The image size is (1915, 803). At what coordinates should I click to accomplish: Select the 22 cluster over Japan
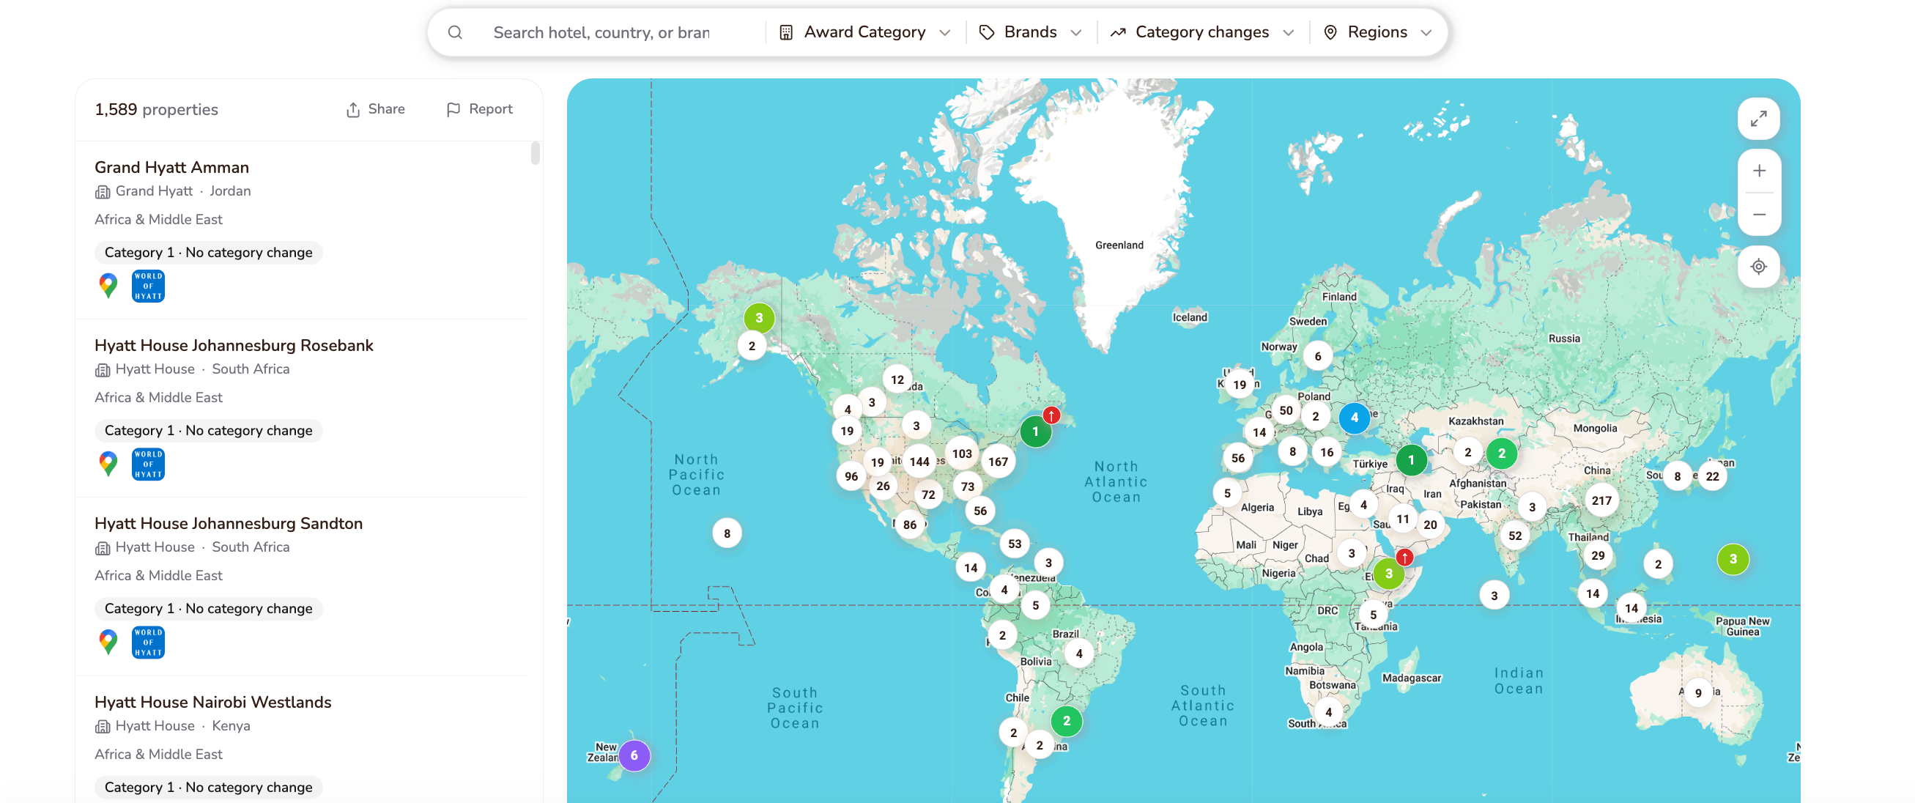(1712, 476)
